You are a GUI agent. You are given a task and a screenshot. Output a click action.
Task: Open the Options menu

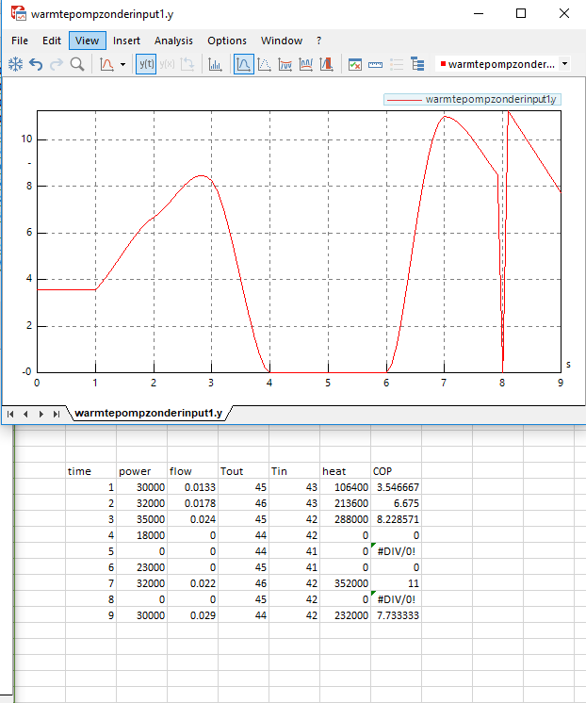227,41
